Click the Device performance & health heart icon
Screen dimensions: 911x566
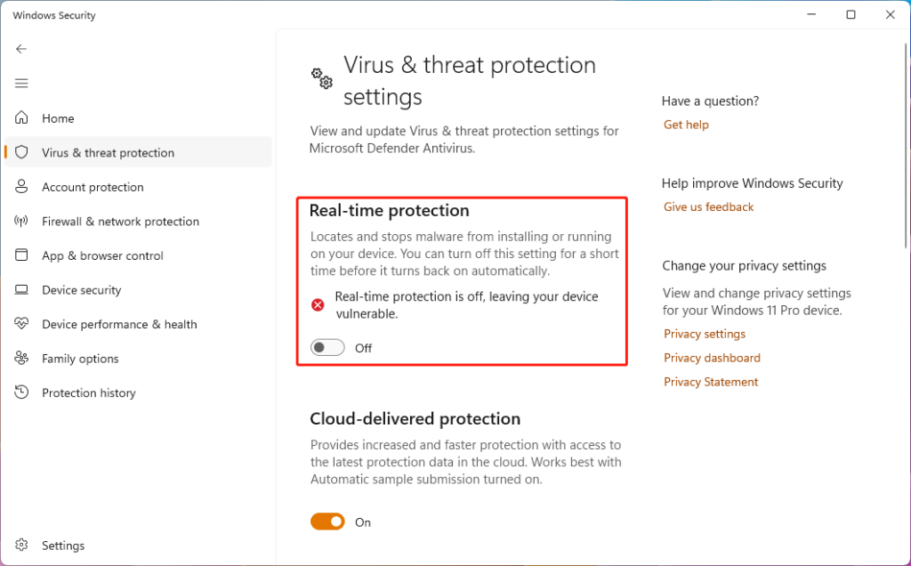click(22, 325)
